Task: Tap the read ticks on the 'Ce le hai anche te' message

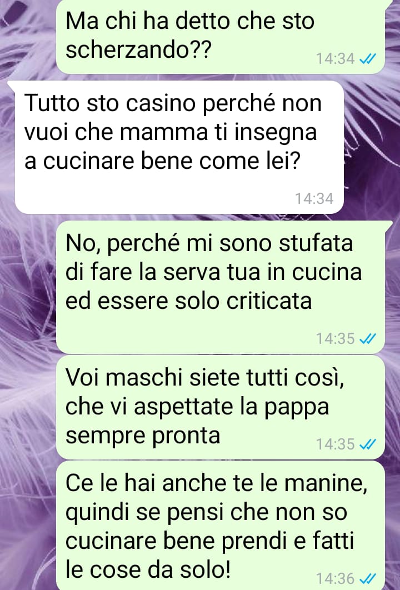Action: click(368, 578)
